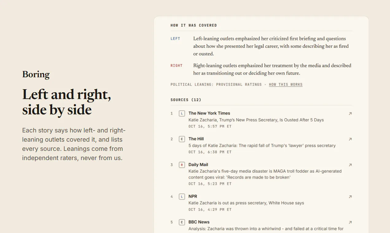390x233 pixels.
Task: Click the R leaning badge beside Daily Mail
Action: pyautogui.click(x=182, y=165)
